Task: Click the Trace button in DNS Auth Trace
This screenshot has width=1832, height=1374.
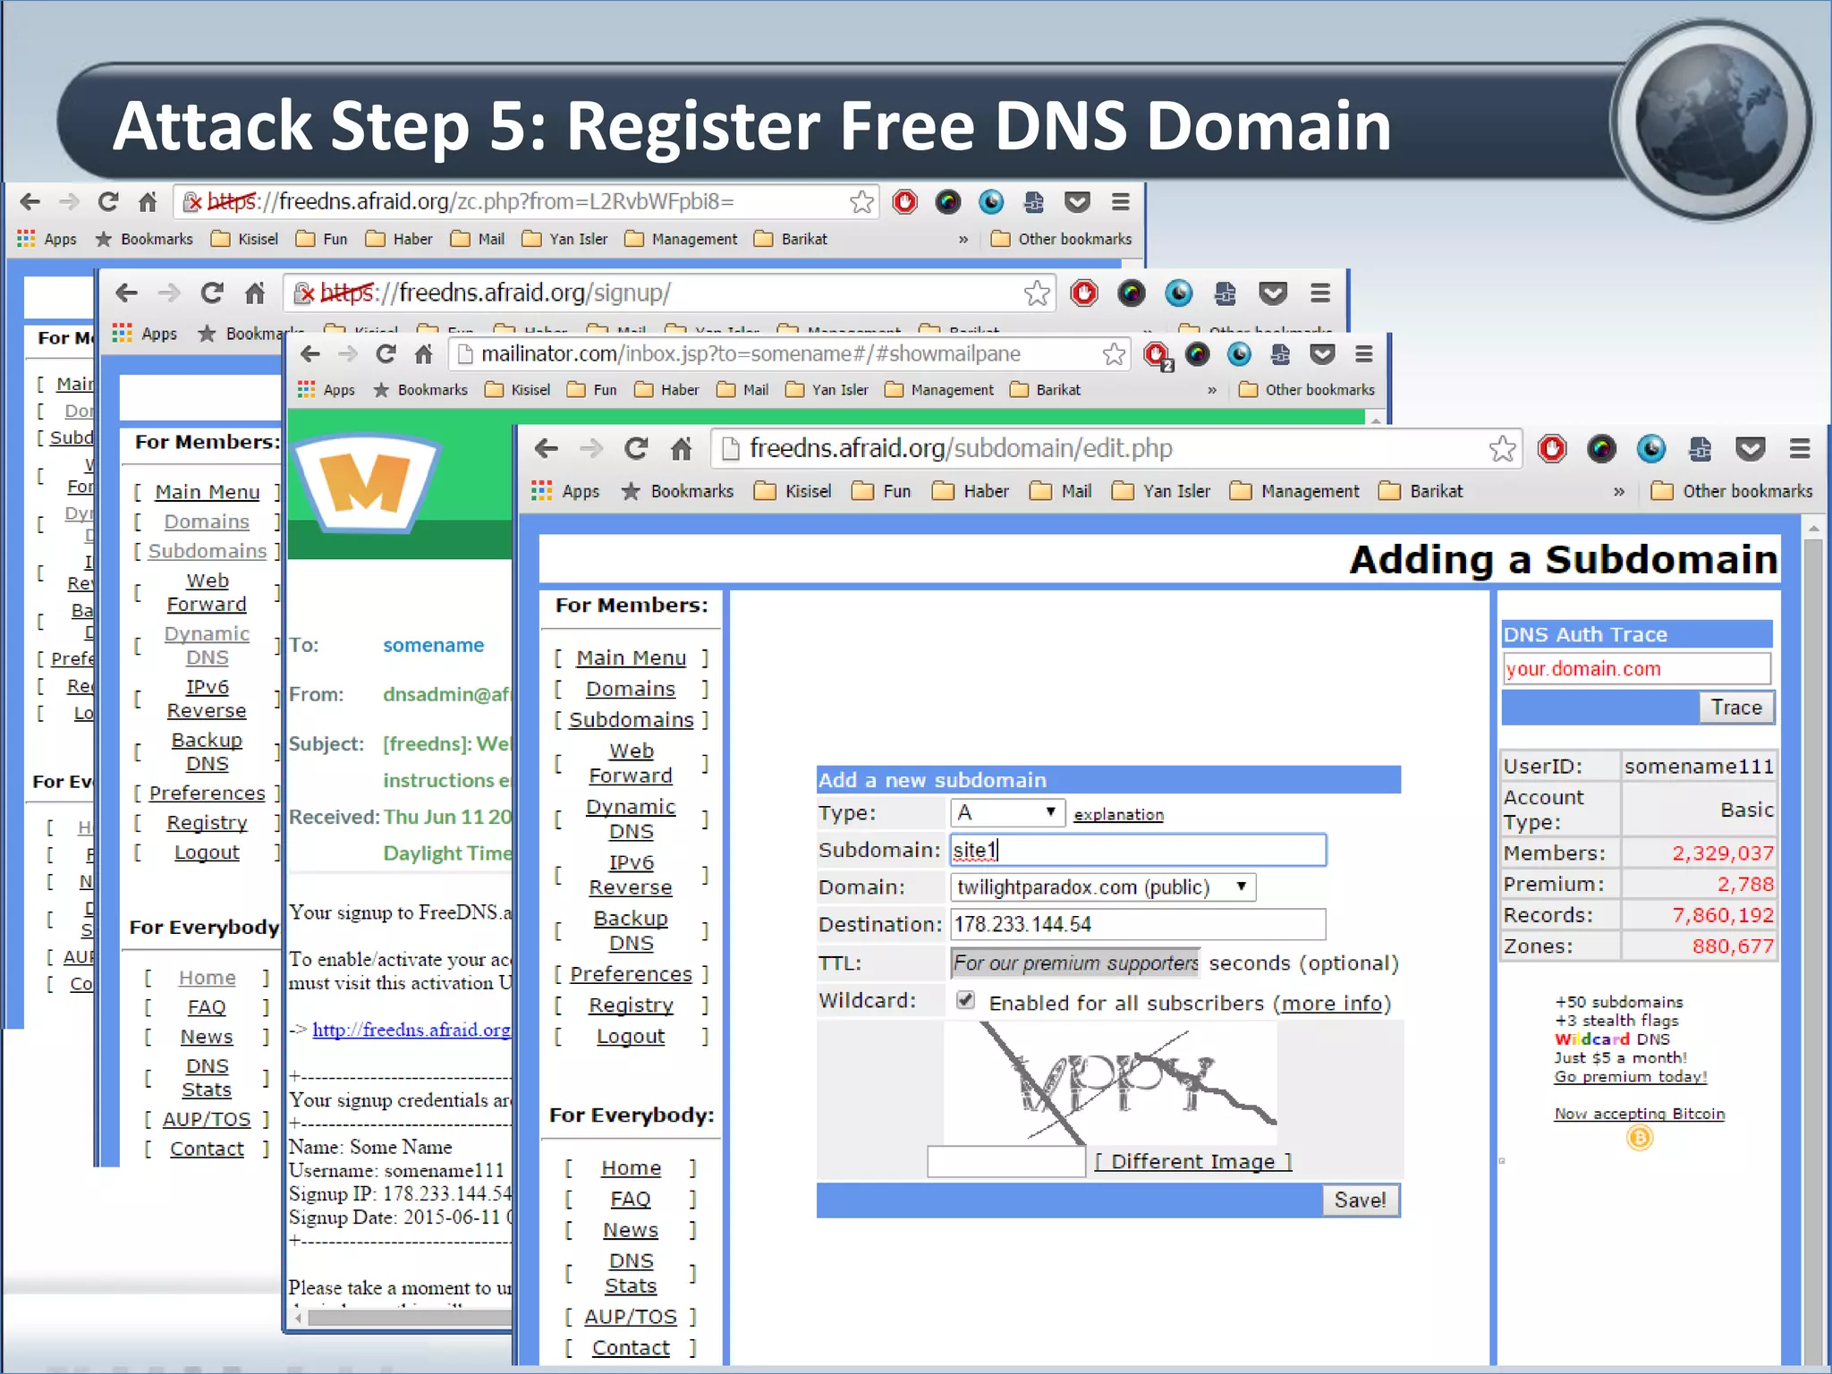Action: [x=1736, y=708]
